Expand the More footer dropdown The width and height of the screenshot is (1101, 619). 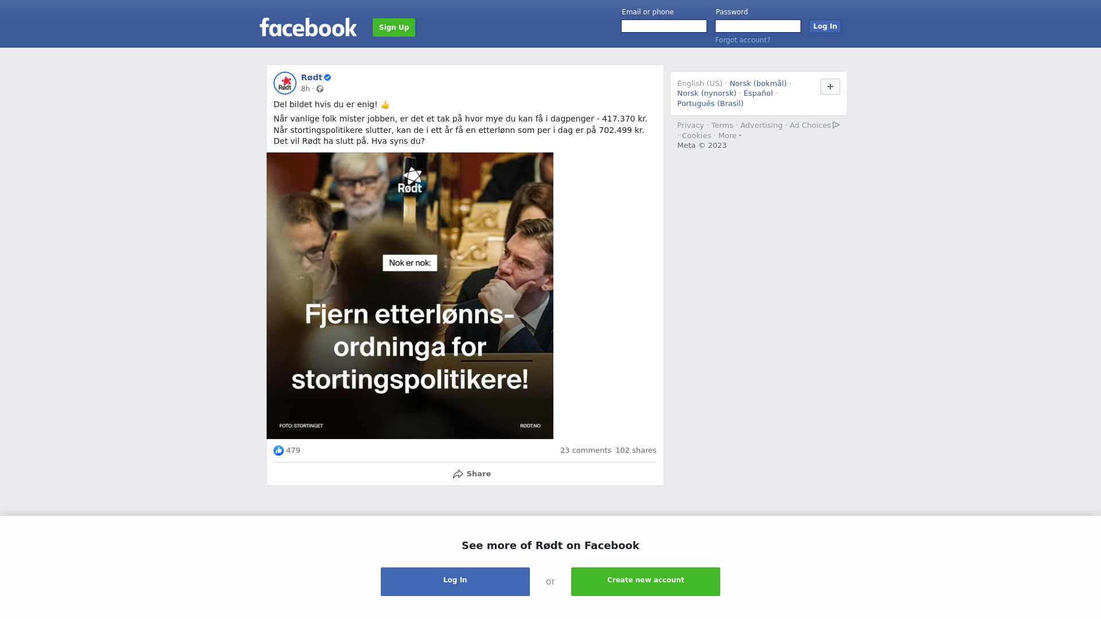tap(730, 136)
